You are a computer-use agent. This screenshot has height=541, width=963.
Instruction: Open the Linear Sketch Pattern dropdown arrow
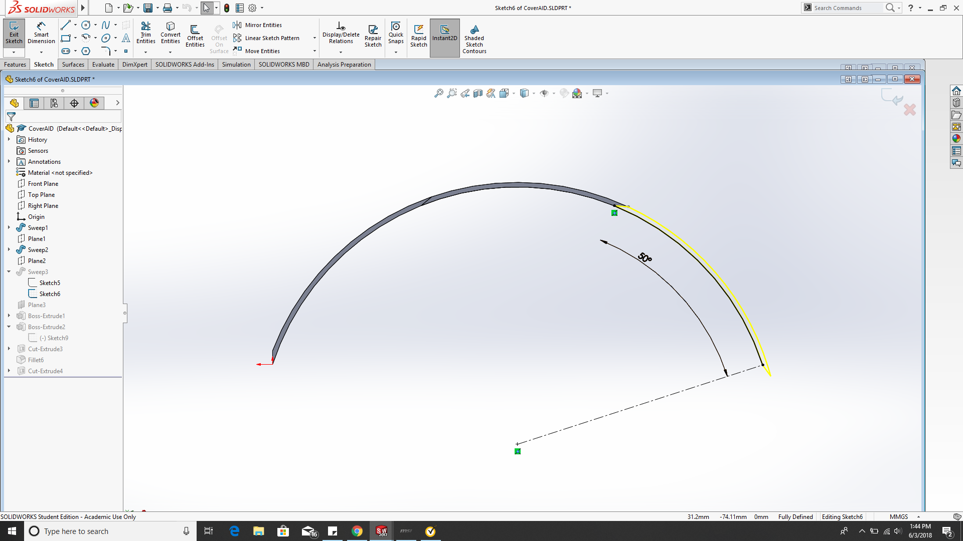314,38
